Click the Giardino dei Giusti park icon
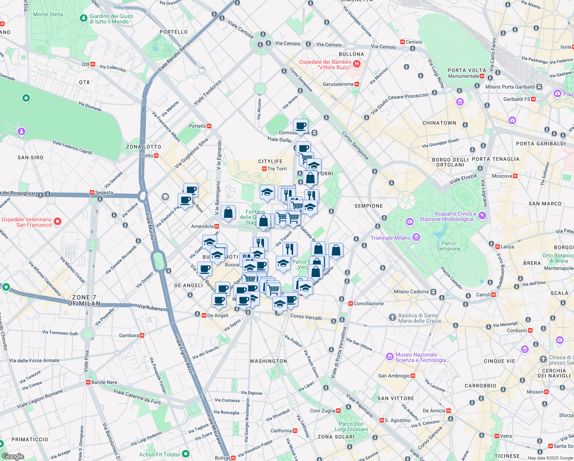574x461 pixels. click(83, 18)
